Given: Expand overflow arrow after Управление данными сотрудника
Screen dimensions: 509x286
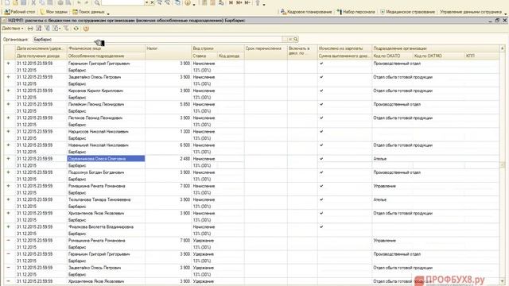Looking at the screenshot, I should pyautogui.click(x=506, y=14).
